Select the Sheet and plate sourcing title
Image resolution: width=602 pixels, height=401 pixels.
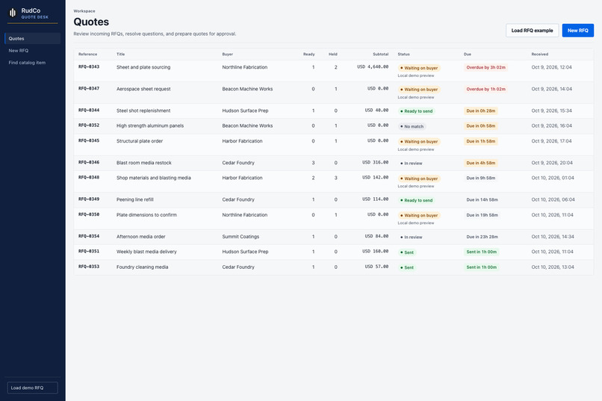click(x=143, y=67)
